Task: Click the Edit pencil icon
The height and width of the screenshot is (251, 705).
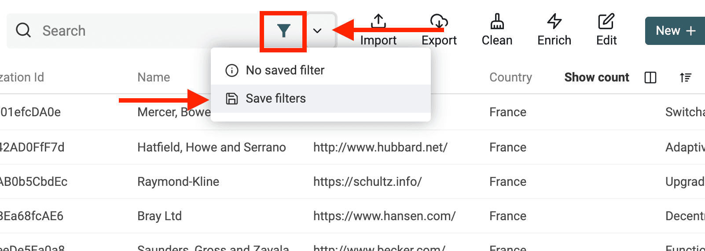Action: coord(606,21)
